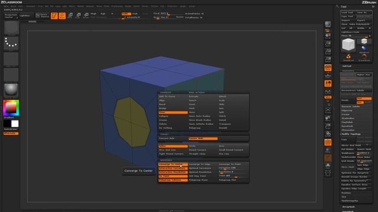378x212 pixels.
Task: Open the material sphere thumbnail
Action: (x=11, y=90)
